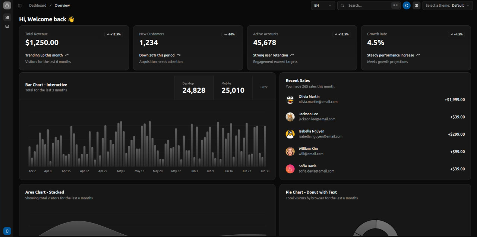Switch bar chart to Mobile 25,010
Viewport: 477px width, 237px height.
coord(233,88)
